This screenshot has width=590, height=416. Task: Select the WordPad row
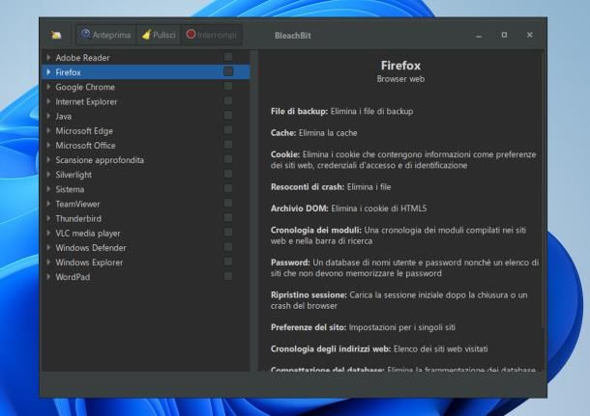coord(146,277)
